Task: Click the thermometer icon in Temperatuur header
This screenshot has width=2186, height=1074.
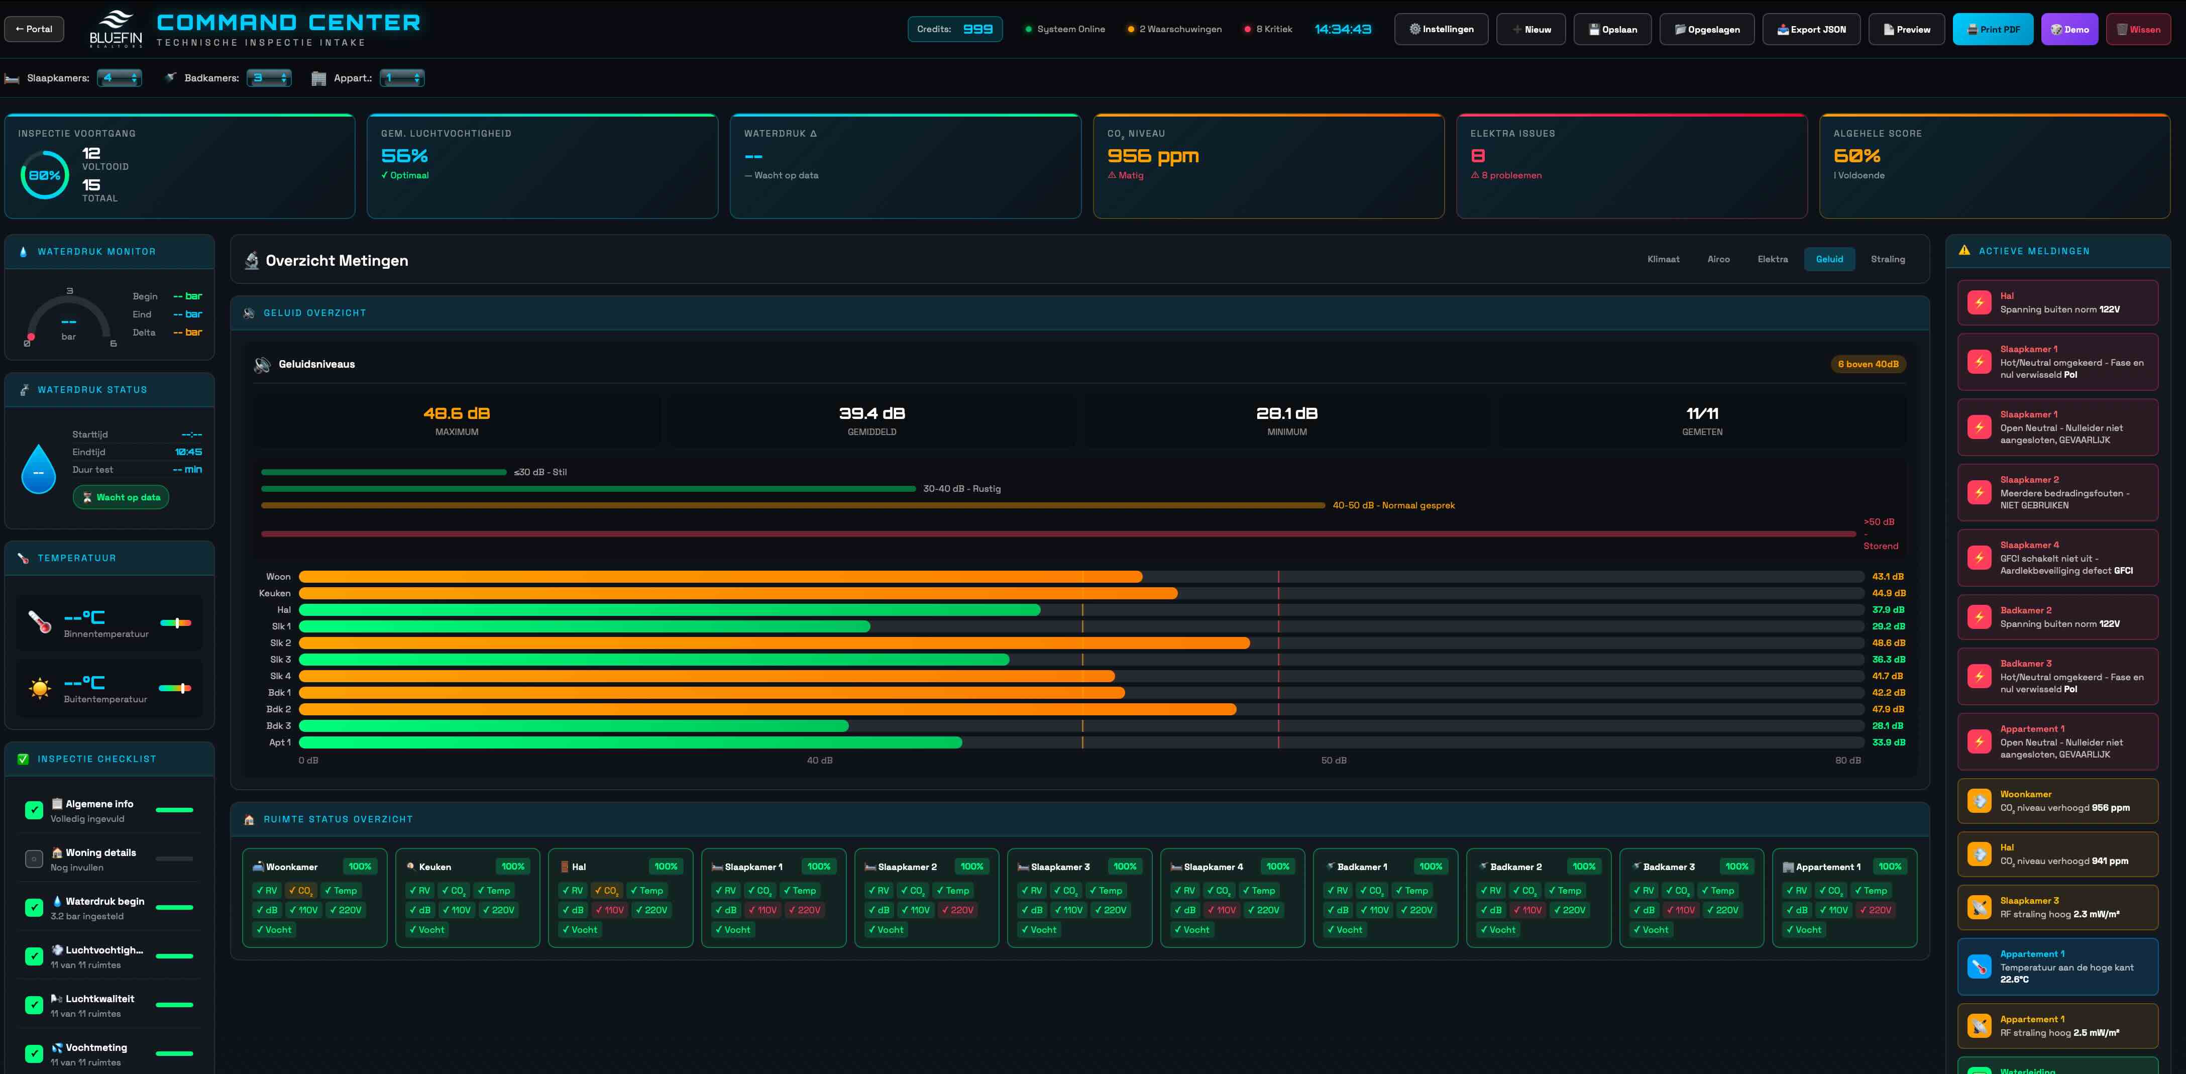Action: [x=24, y=558]
